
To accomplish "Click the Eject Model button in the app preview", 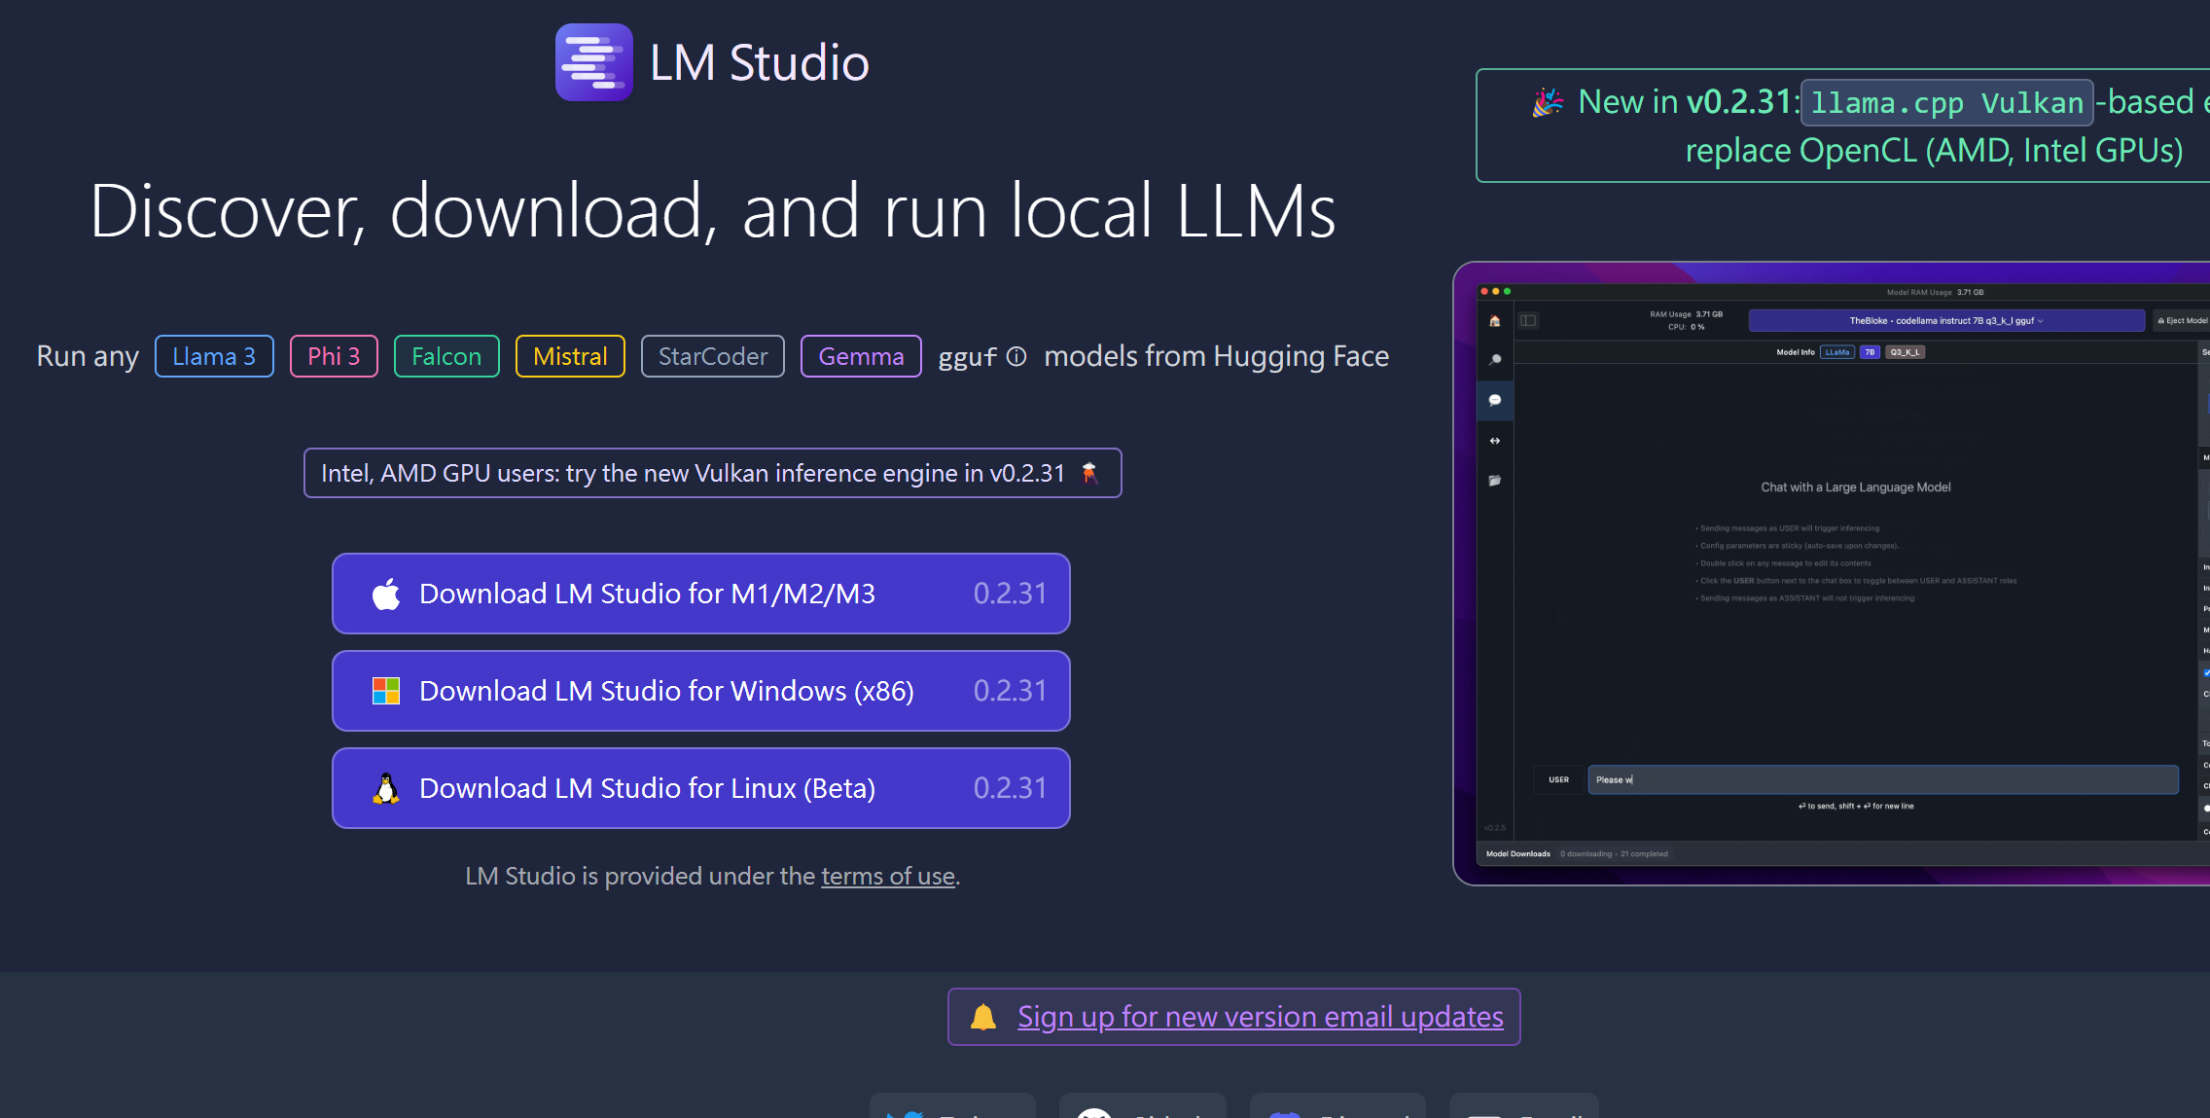I will click(x=2182, y=320).
